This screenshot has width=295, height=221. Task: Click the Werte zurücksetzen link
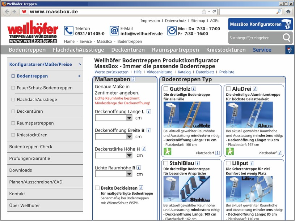pyautogui.click(x=111, y=72)
